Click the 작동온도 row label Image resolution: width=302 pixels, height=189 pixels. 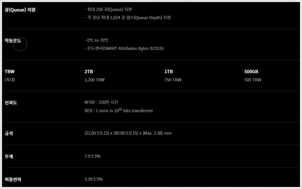(x=13, y=41)
